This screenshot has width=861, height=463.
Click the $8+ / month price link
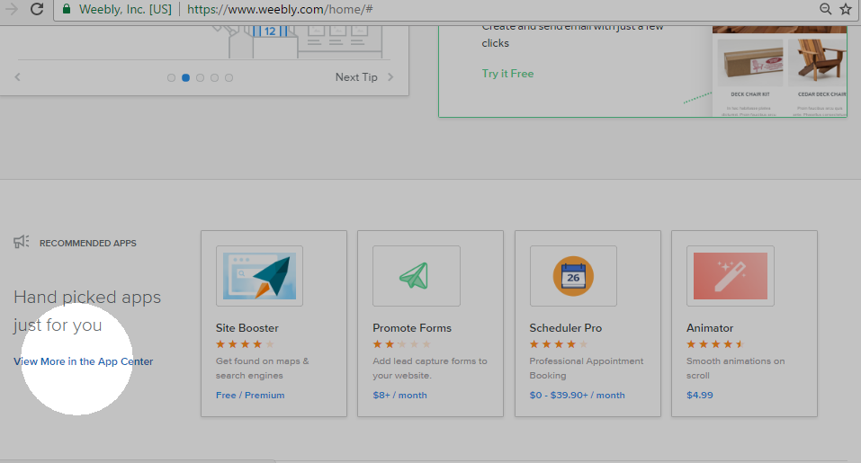399,395
